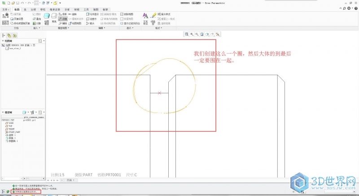Click the Zoom In icon in graphics toolbar
This screenshot has width=359, height=196.
coord(192,34)
